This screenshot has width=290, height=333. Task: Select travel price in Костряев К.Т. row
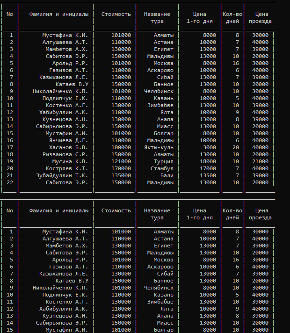click(x=260, y=168)
